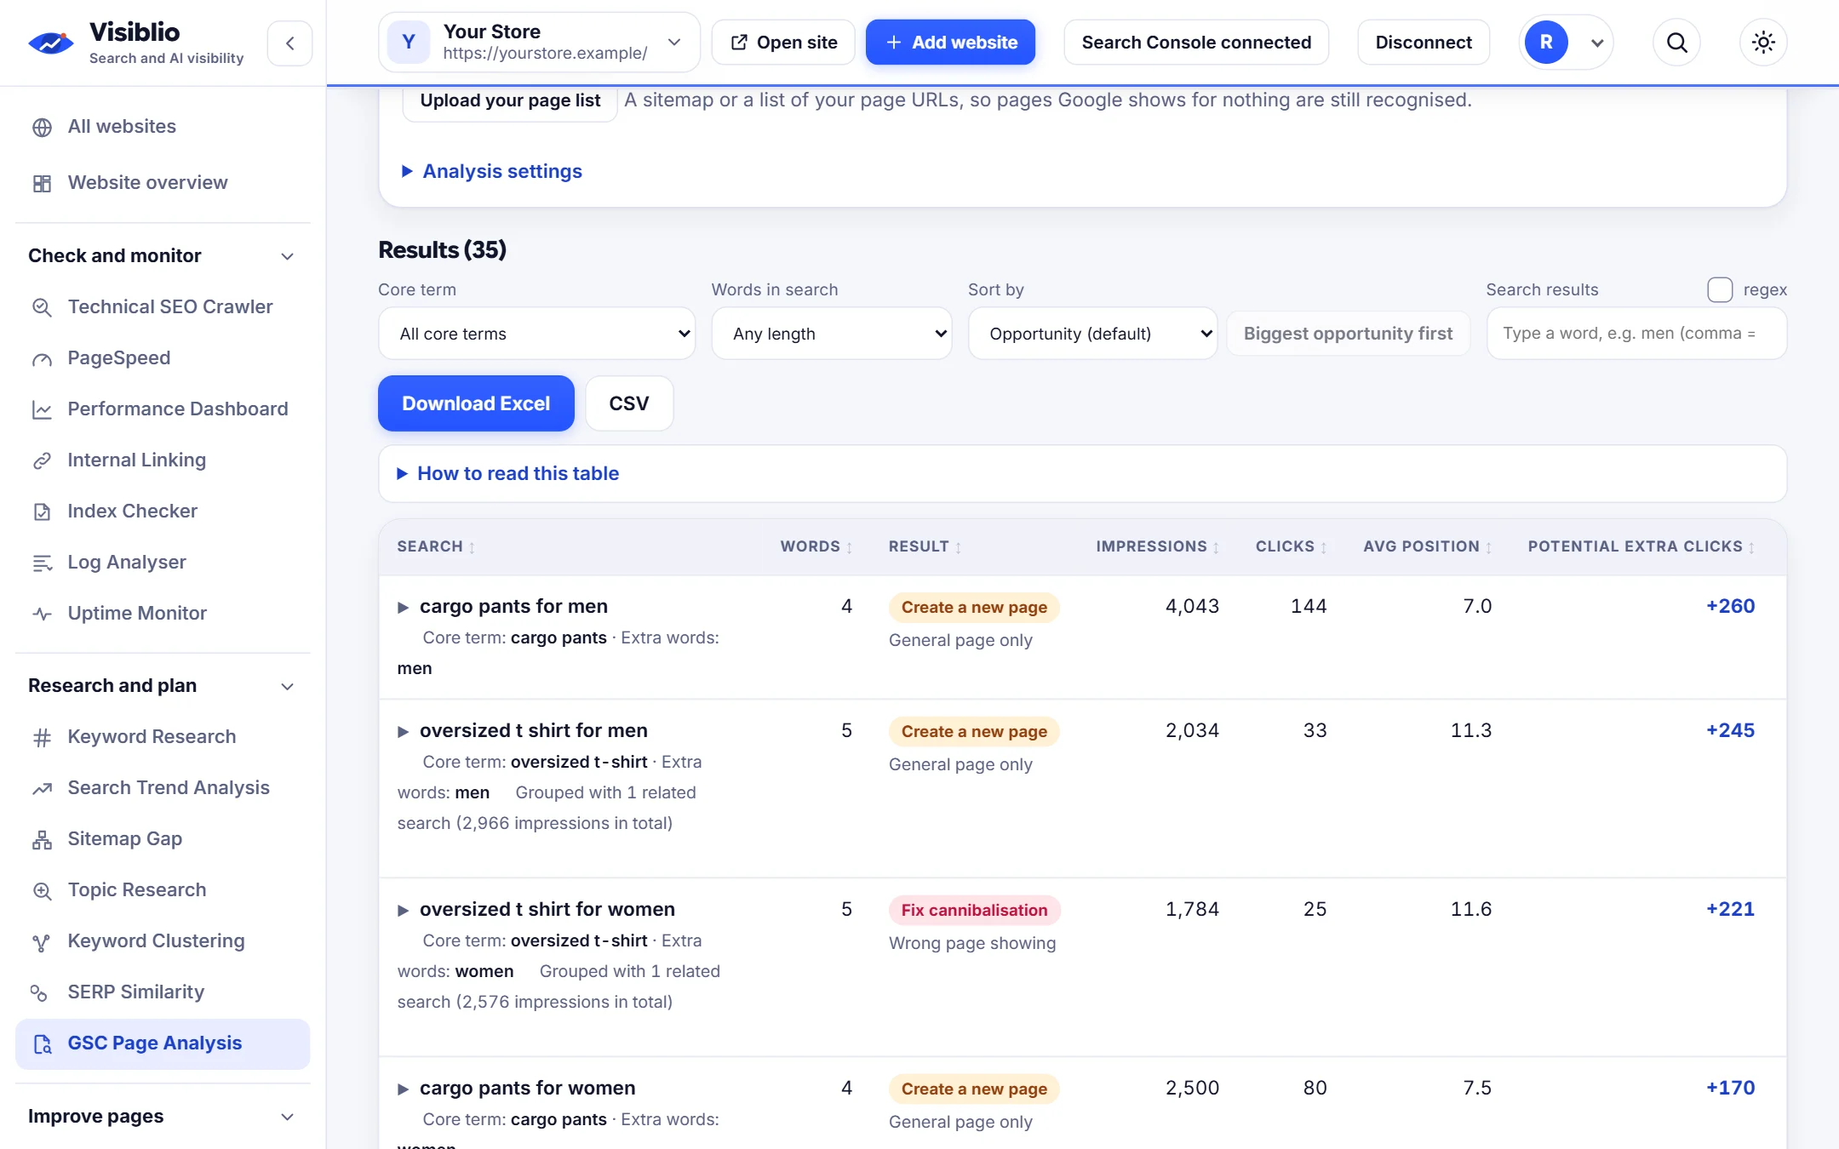Enable the regex checkbox
1839x1149 pixels.
point(1719,289)
